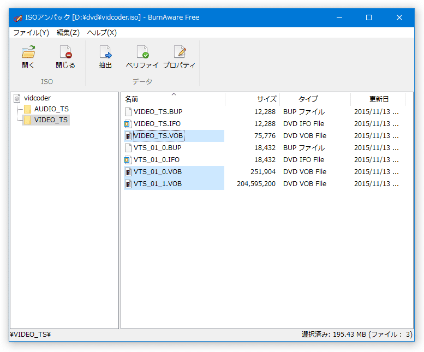Select file VIDEO_TS.IFO
The height and width of the screenshot is (352, 424).
(x=157, y=123)
